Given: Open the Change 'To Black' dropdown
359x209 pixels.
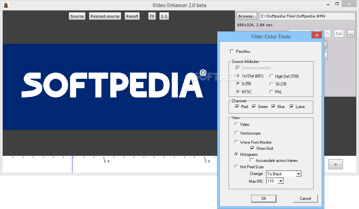Looking at the screenshot, I should pos(298,174).
